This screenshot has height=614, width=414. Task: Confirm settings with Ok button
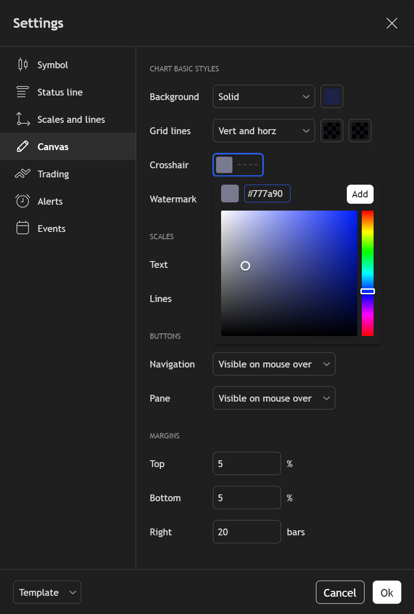[387, 592]
